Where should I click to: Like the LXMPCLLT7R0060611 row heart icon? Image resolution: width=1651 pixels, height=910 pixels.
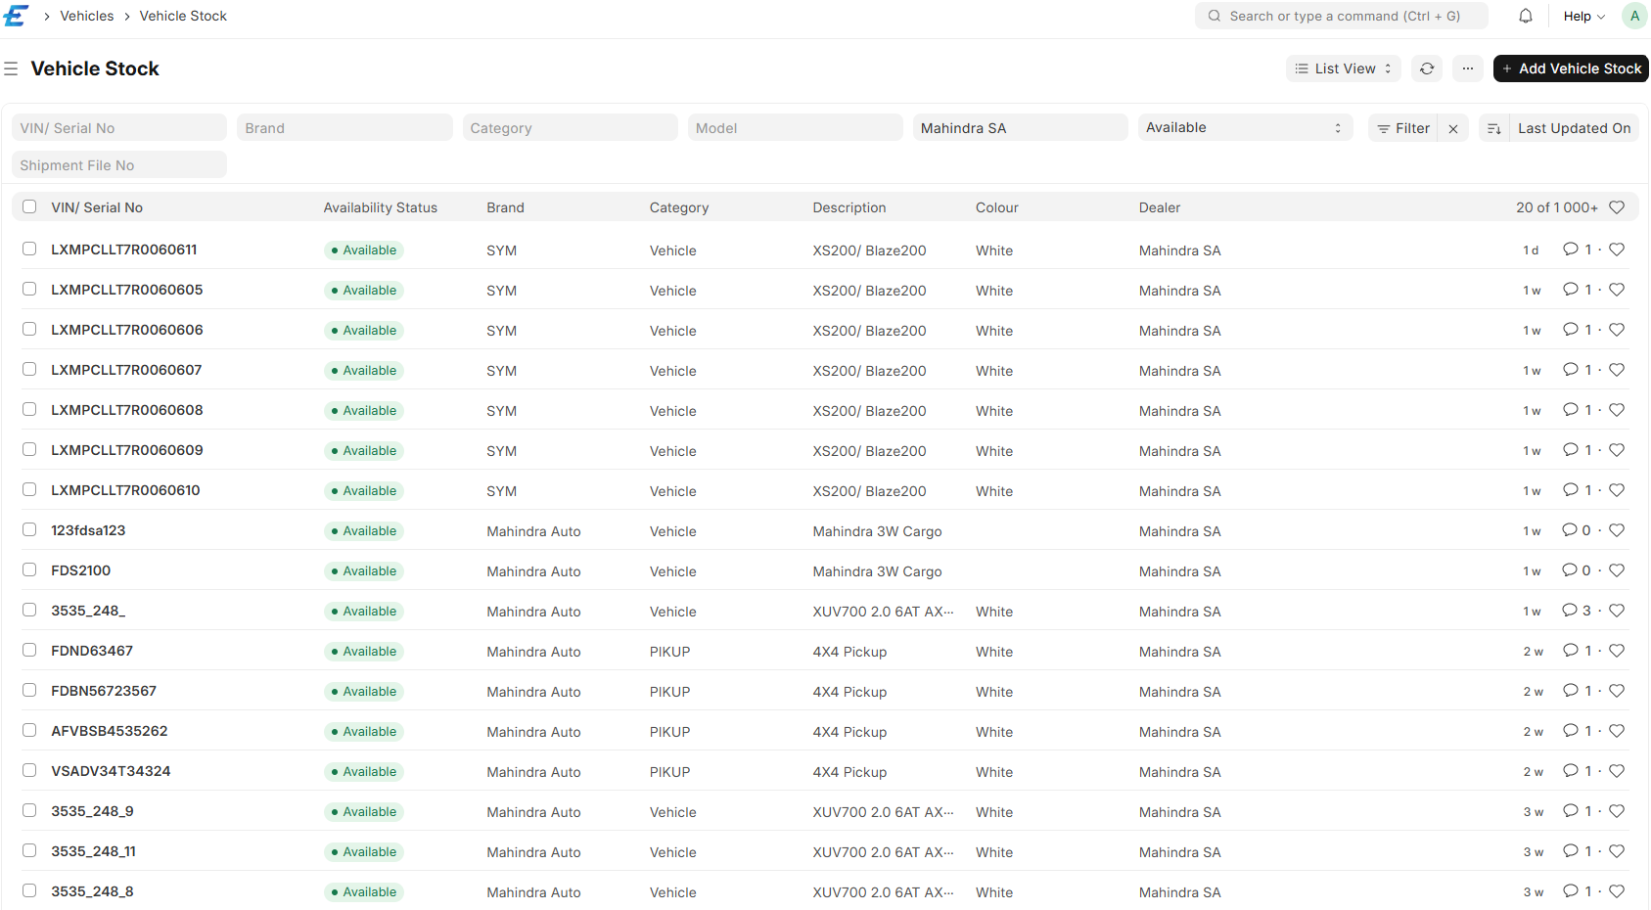pos(1617,250)
